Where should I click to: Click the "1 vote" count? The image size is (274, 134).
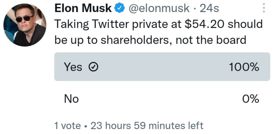pos(67,126)
